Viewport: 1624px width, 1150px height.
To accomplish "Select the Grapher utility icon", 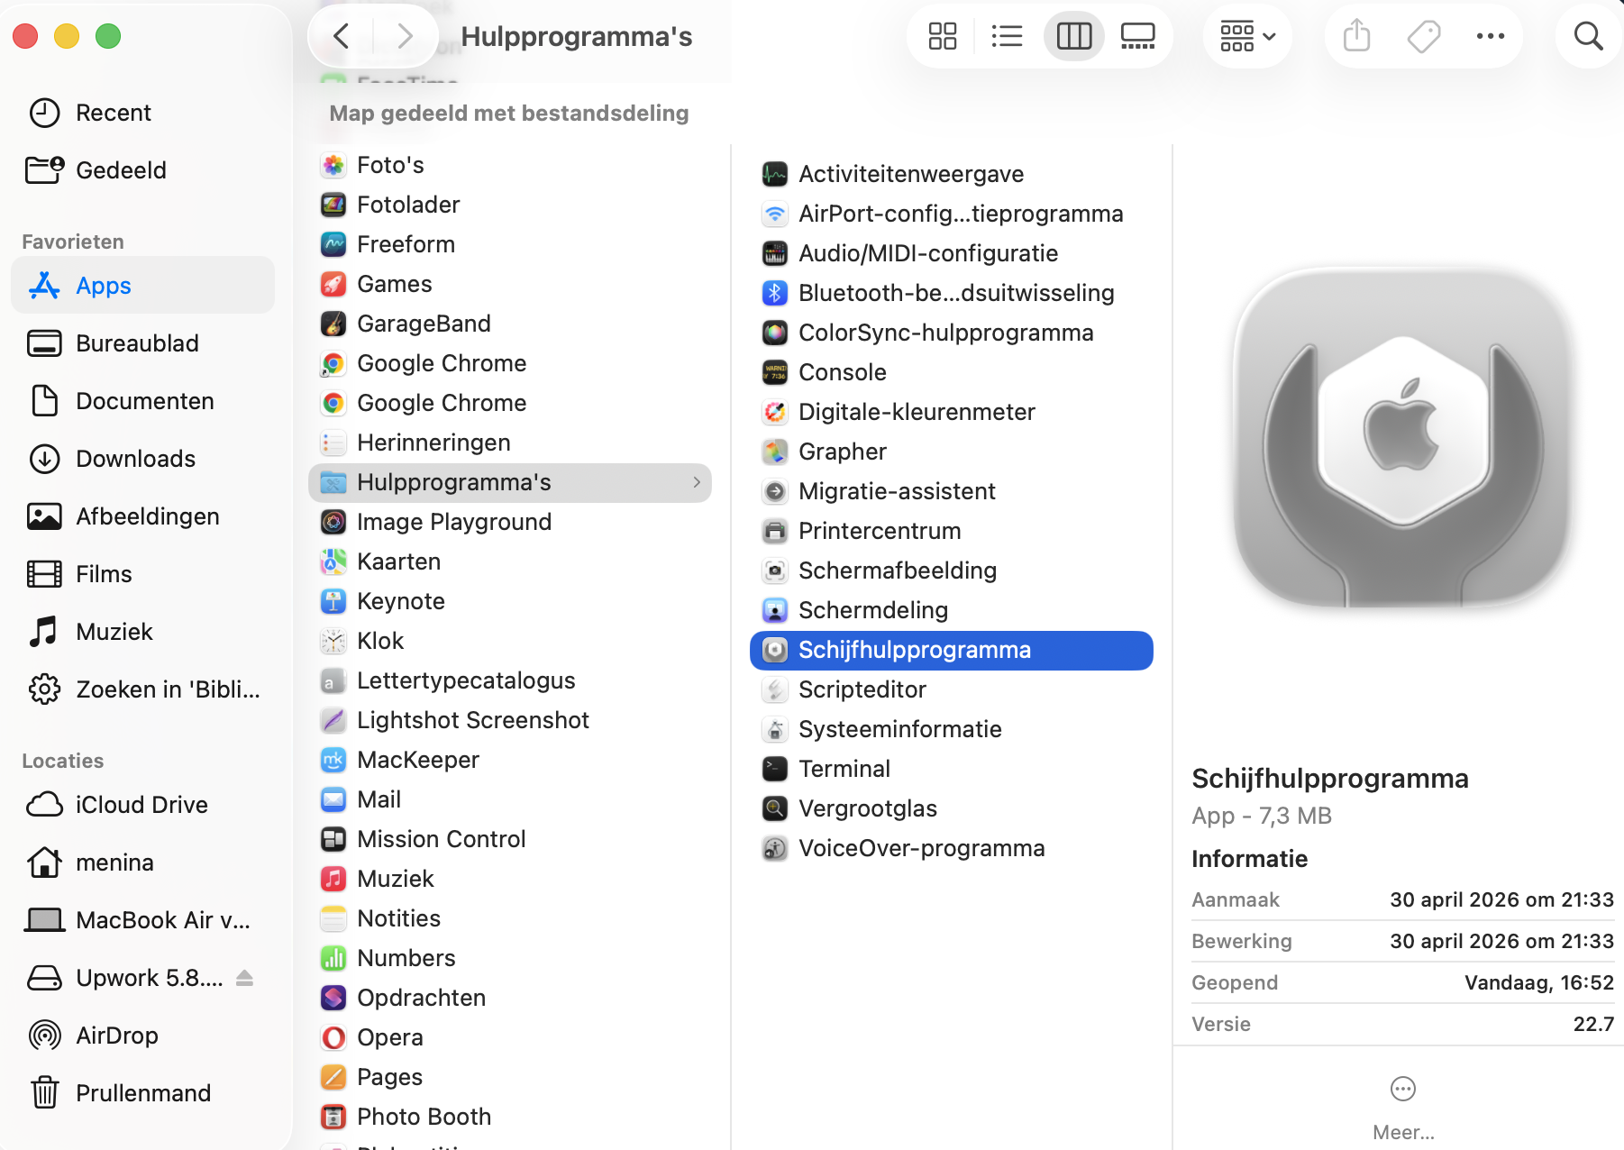I will [775, 452].
